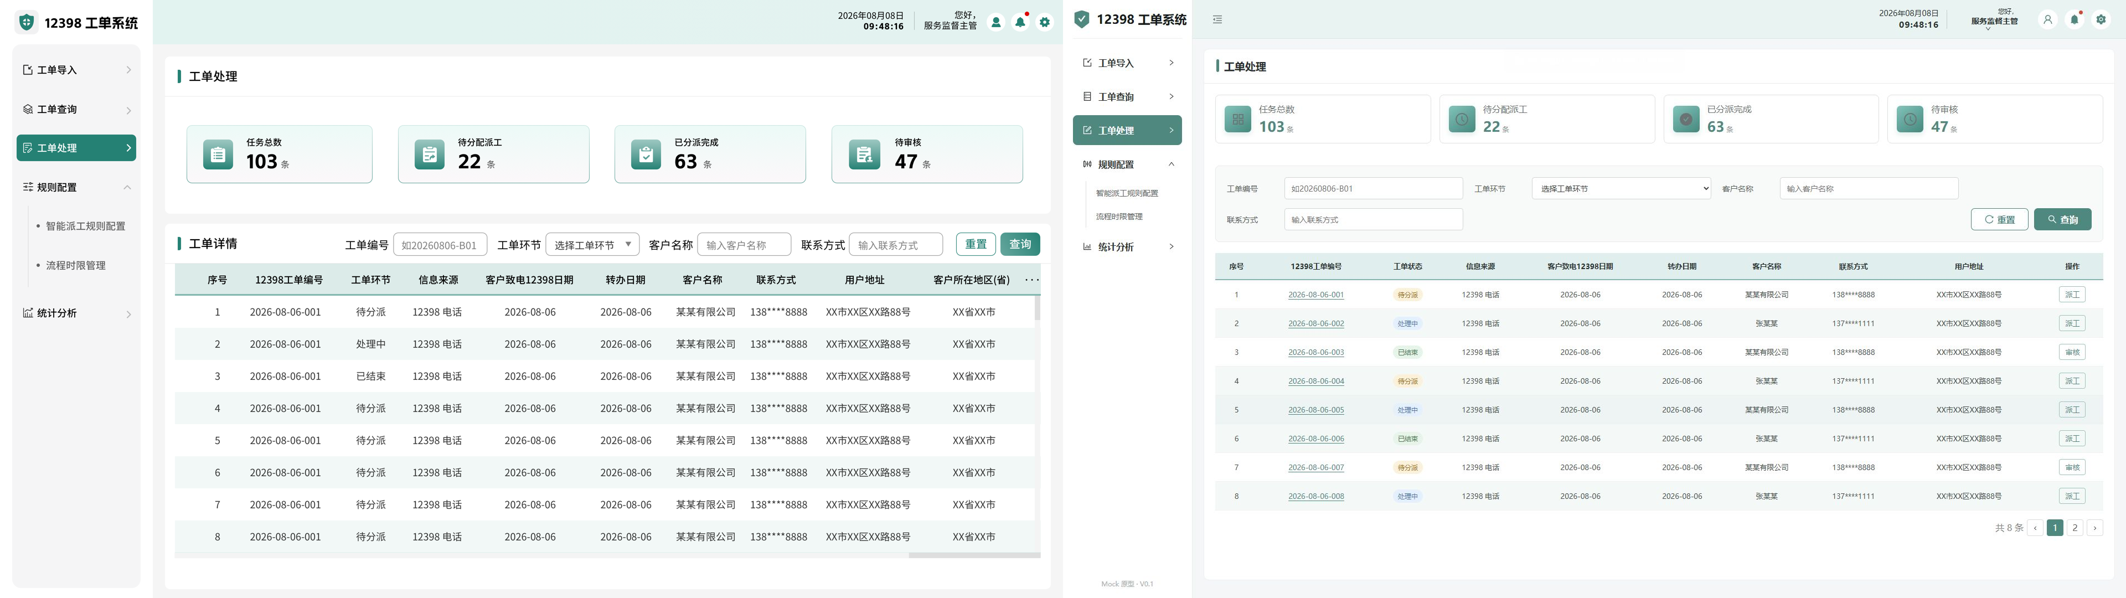Image resolution: width=2126 pixels, height=598 pixels.
Task: Open 智能派工规则配置 in the left sidebar
Action: coord(85,226)
